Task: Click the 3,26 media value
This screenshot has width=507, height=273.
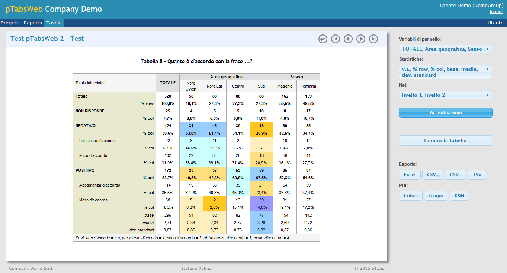Action: (261, 223)
